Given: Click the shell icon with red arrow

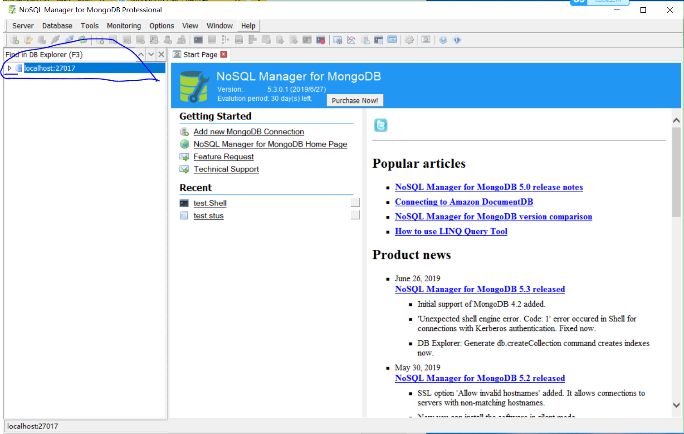Looking at the screenshot, I should (321, 40).
